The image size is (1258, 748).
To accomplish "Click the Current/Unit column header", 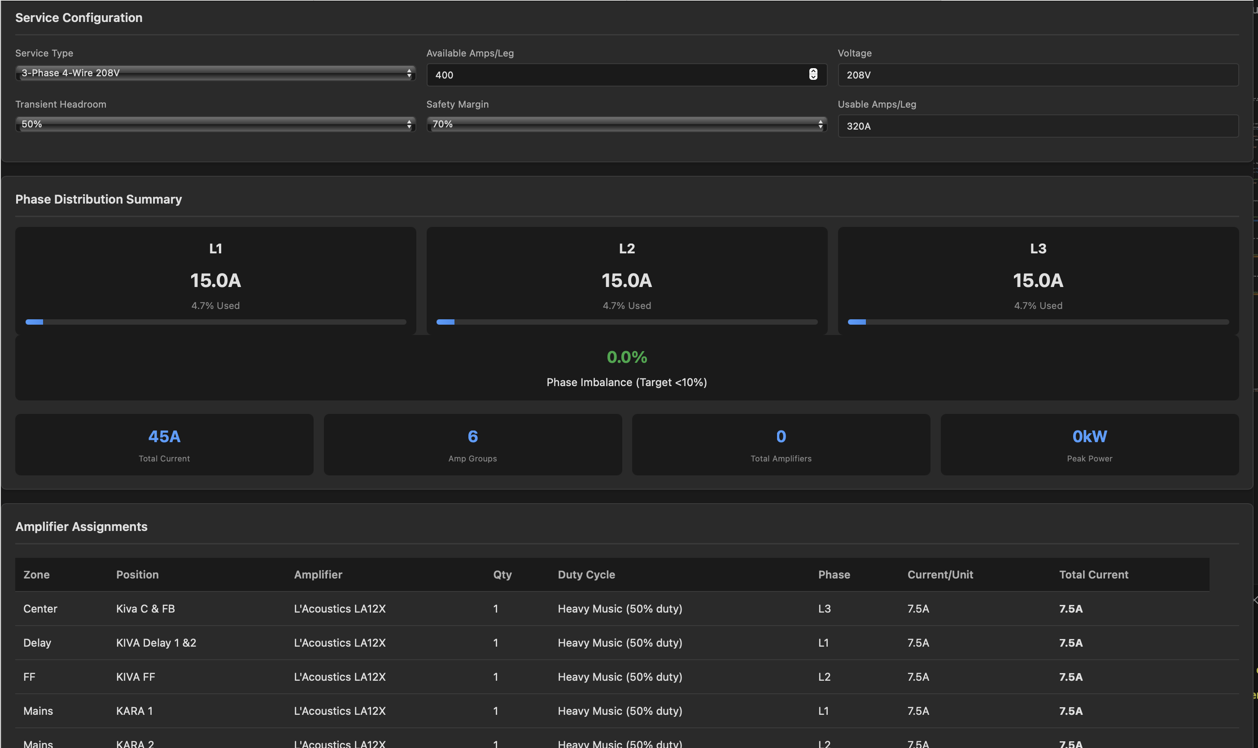I will coord(940,574).
